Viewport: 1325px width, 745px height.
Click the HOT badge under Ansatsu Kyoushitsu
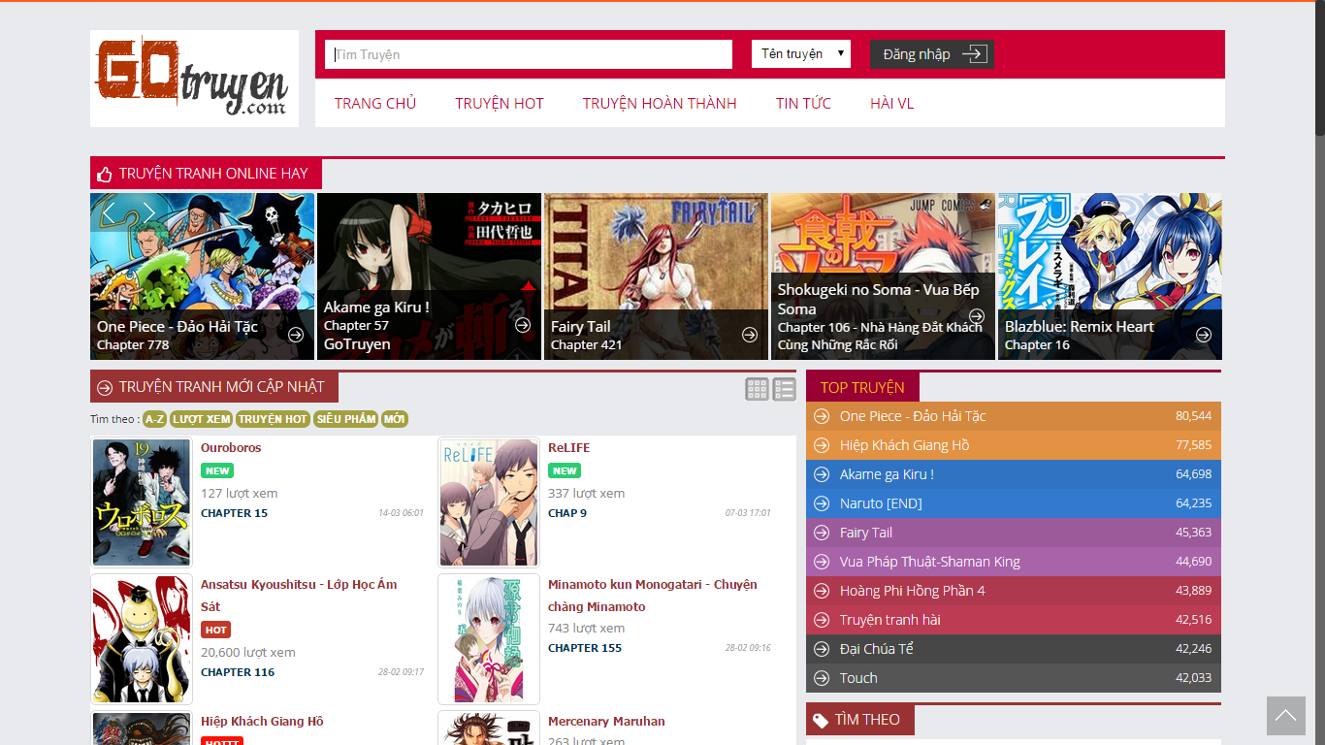click(215, 630)
